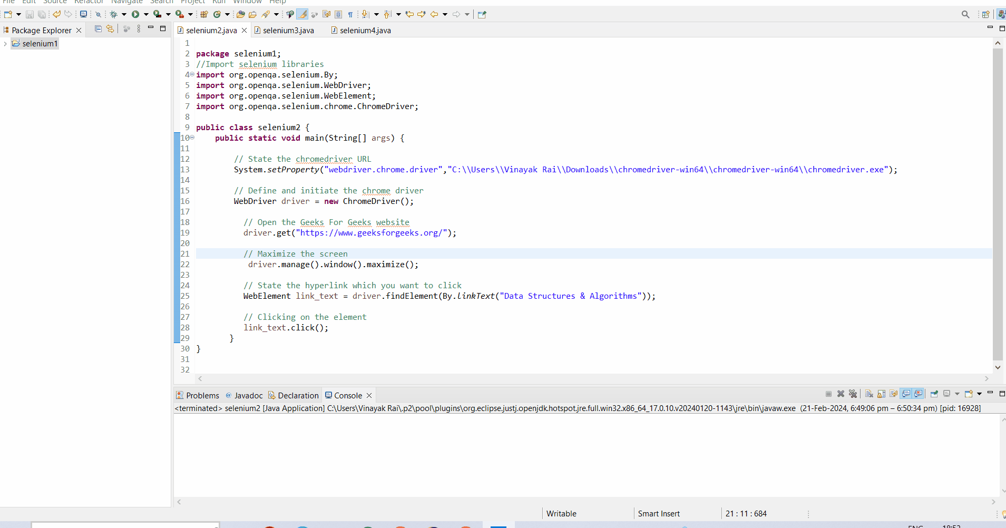This screenshot has width=1006, height=528.
Task: Click the line 10 code folding marker
Action: pos(192,138)
